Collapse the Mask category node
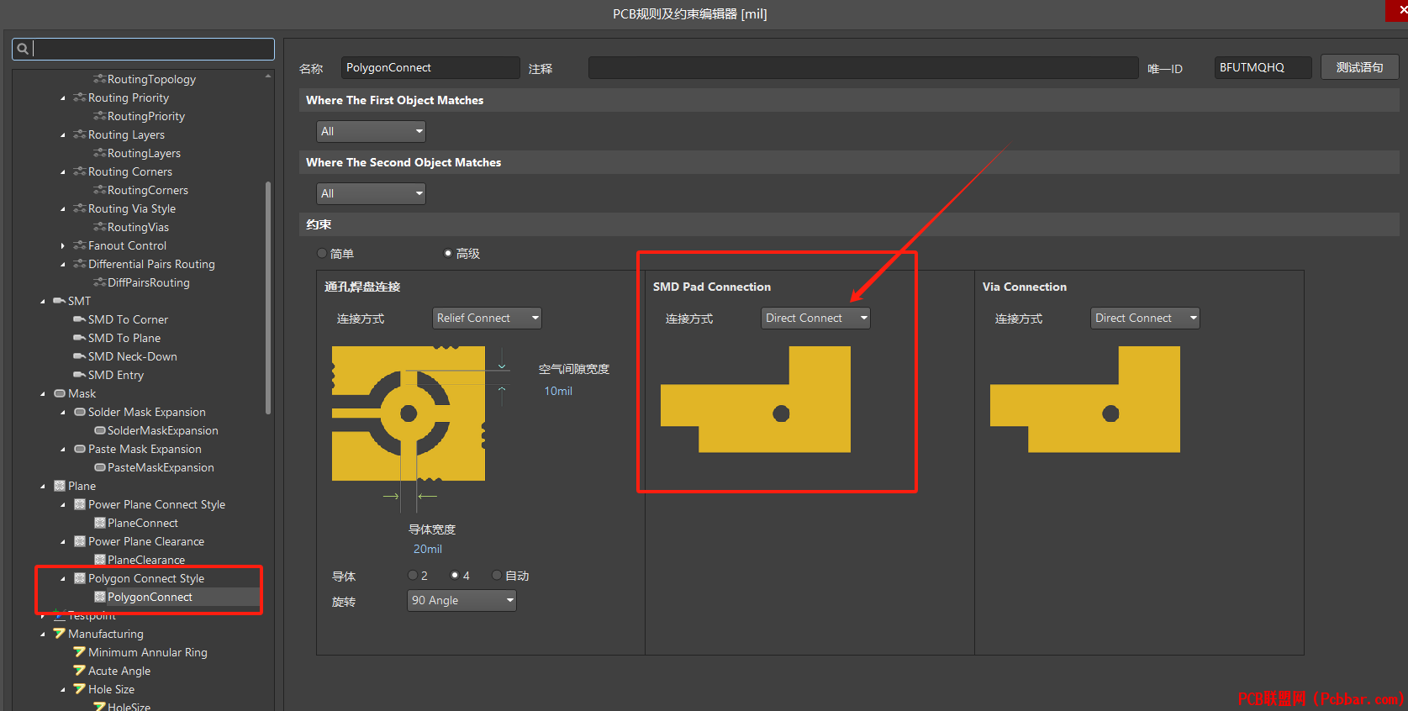The image size is (1408, 711). (x=43, y=393)
